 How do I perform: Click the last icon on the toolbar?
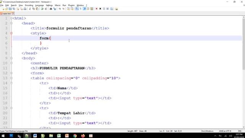(116, 9)
